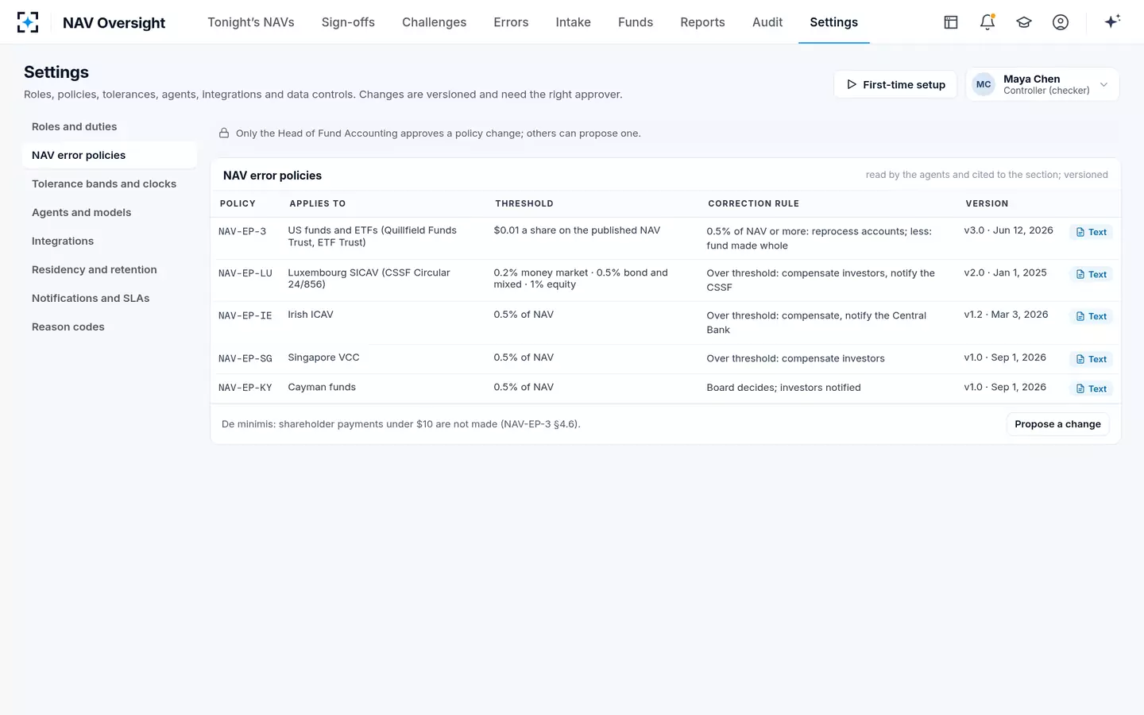Go to Reports tab
Screen dimensions: 1144x715
point(702,22)
